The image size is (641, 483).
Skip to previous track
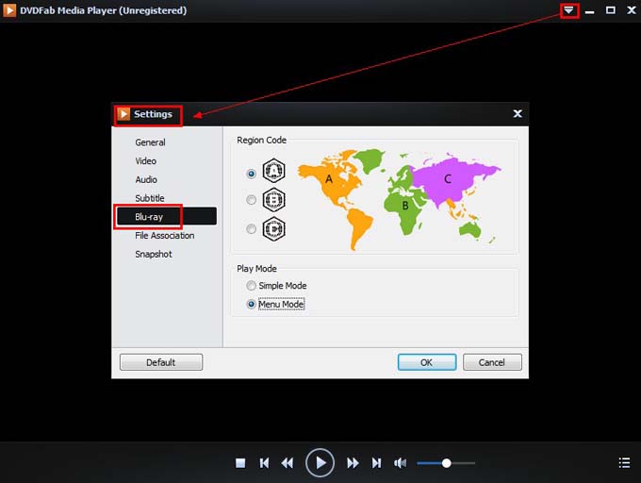click(x=265, y=463)
